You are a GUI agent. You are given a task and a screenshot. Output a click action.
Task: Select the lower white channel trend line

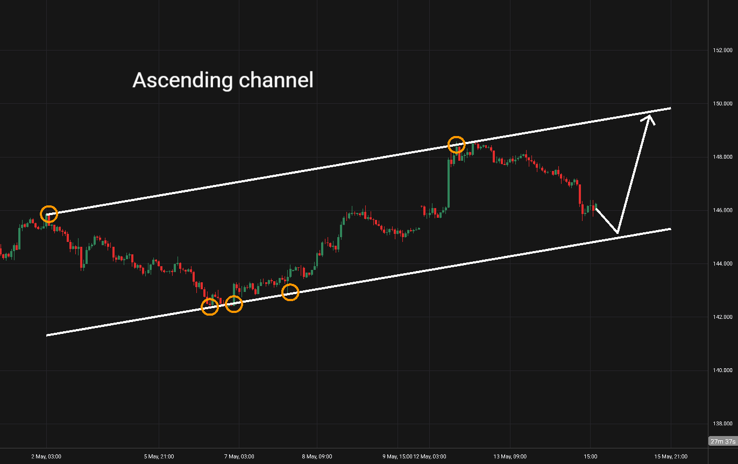tap(359, 282)
